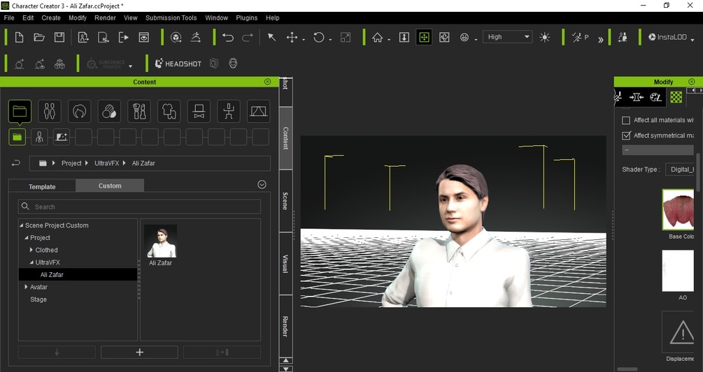
Task: Click Project in the breadcrumb path
Action: (72, 163)
